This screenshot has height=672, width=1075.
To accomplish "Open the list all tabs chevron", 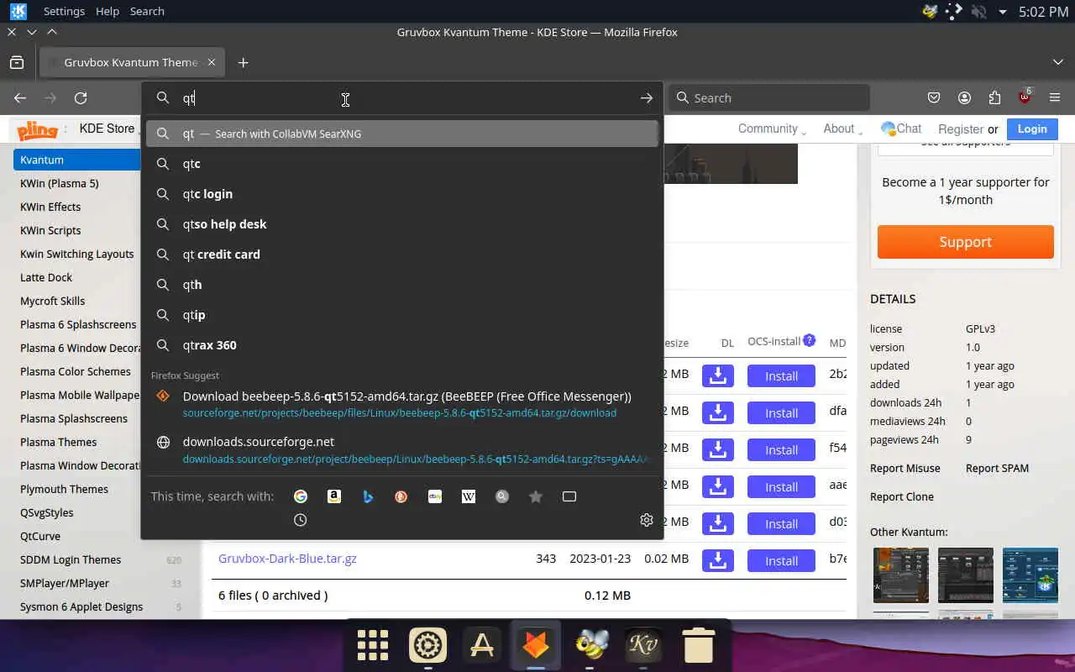I will tap(1058, 62).
